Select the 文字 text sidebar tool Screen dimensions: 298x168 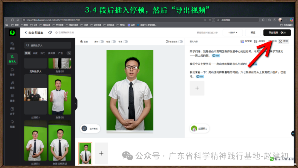(x=12, y=111)
